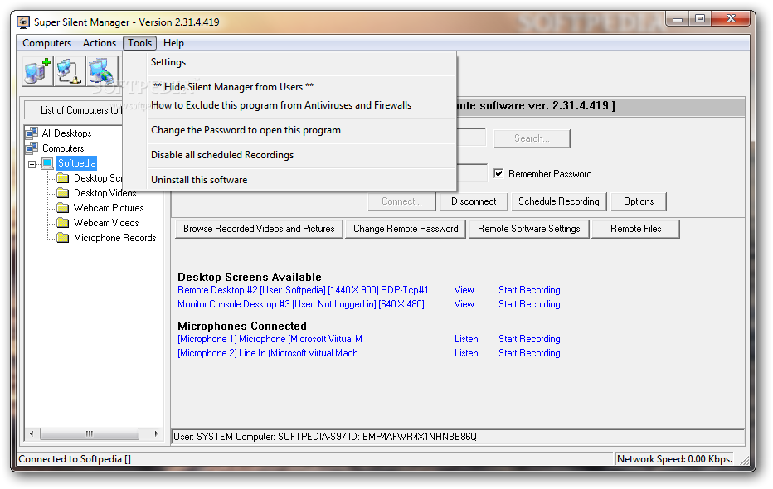Click List of Computers header button

click(74, 109)
